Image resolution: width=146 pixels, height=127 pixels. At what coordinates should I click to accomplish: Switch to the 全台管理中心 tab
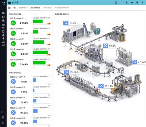(x=23, y=8)
